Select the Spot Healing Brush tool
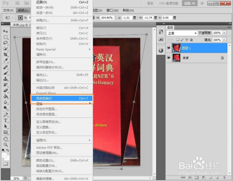This screenshot has width=233, height=181. pyautogui.click(x=6, y=67)
